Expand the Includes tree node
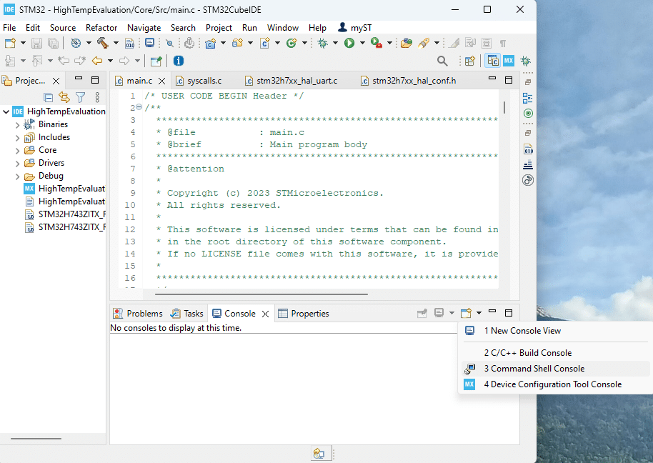The width and height of the screenshot is (653, 463). pos(17,137)
